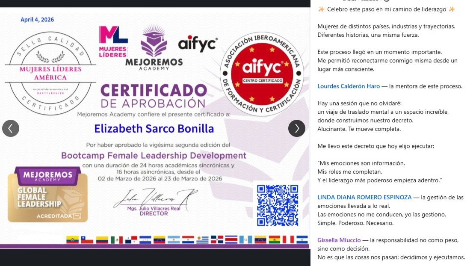
Task: Click the Chile flag in flag row
Action: 87,240
